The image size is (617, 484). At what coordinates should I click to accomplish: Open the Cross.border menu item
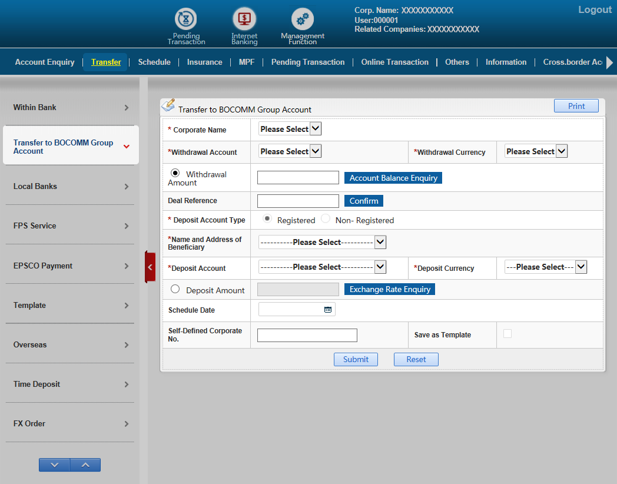(x=572, y=62)
